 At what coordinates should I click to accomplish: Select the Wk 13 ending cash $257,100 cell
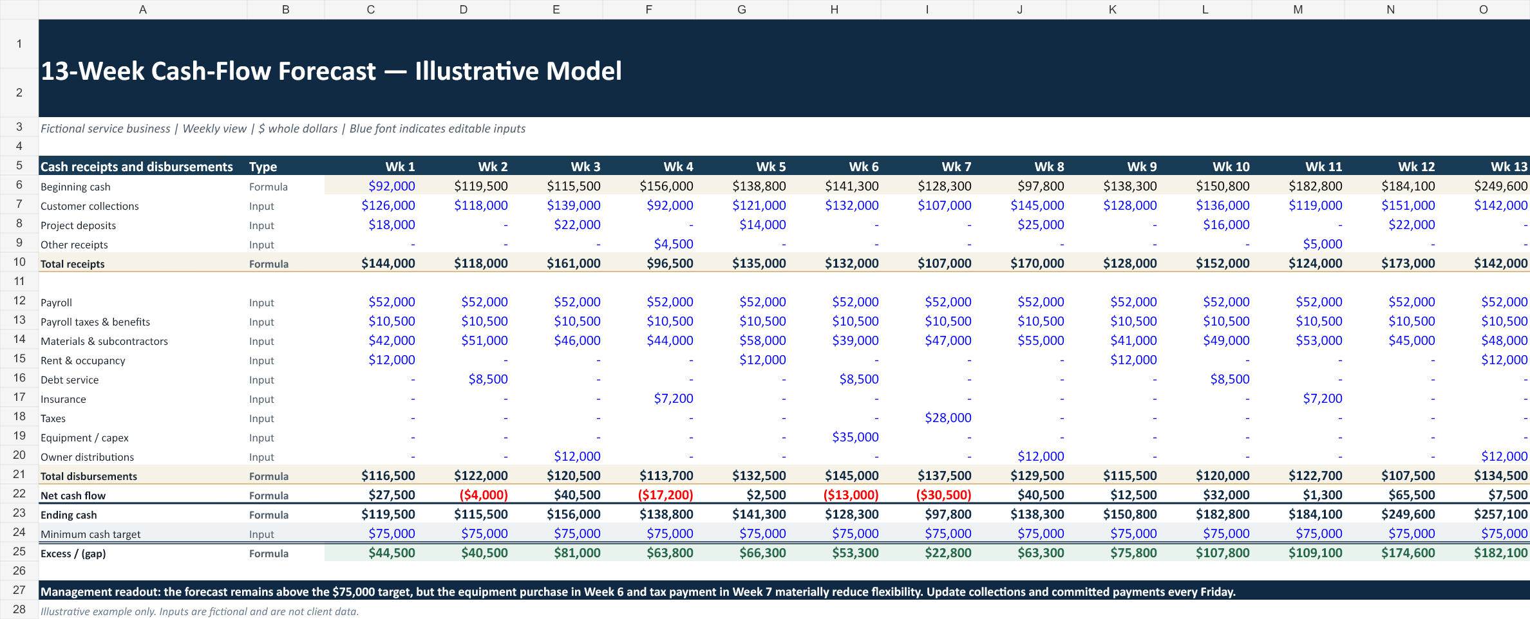tap(1484, 514)
